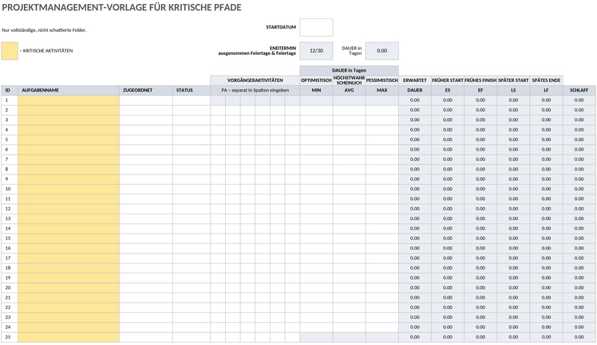Click the MIN cell in row 2

pyautogui.click(x=316, y=110)
